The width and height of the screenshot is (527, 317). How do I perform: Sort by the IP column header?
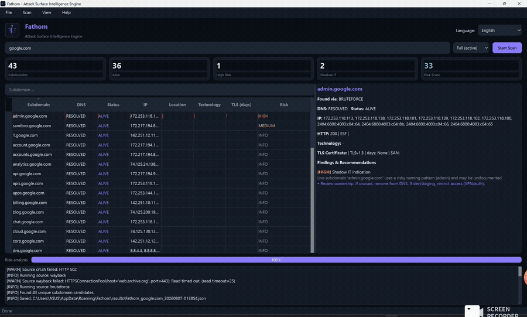[x=145, y=104]
